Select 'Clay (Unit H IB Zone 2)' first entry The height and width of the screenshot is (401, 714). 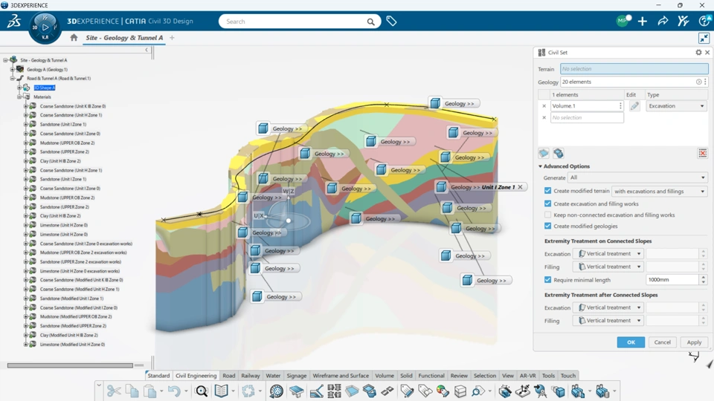[x=60, y=161]
